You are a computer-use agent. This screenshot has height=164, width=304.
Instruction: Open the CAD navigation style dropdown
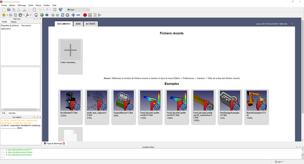click(x=279, y=162)
